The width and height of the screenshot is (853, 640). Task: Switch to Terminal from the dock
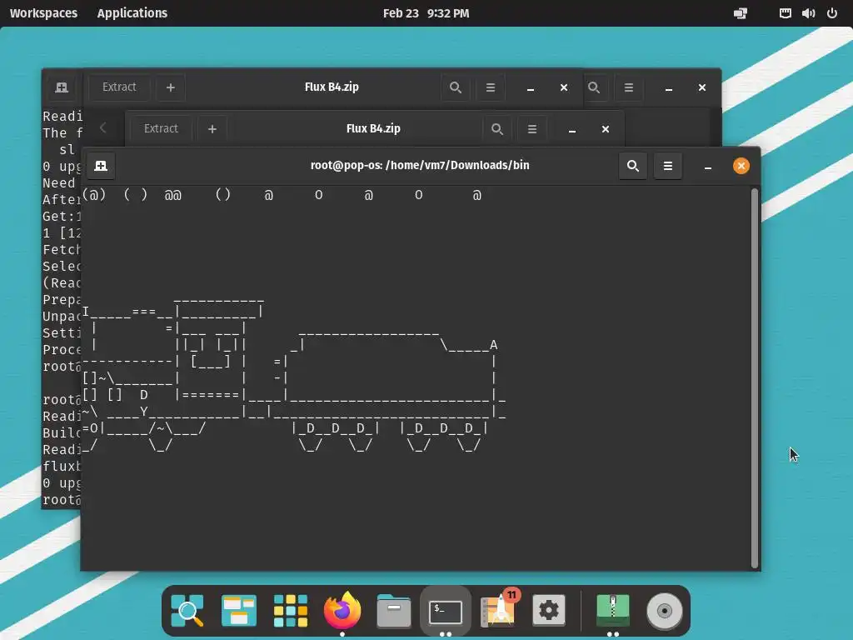(x=446, y=612)
